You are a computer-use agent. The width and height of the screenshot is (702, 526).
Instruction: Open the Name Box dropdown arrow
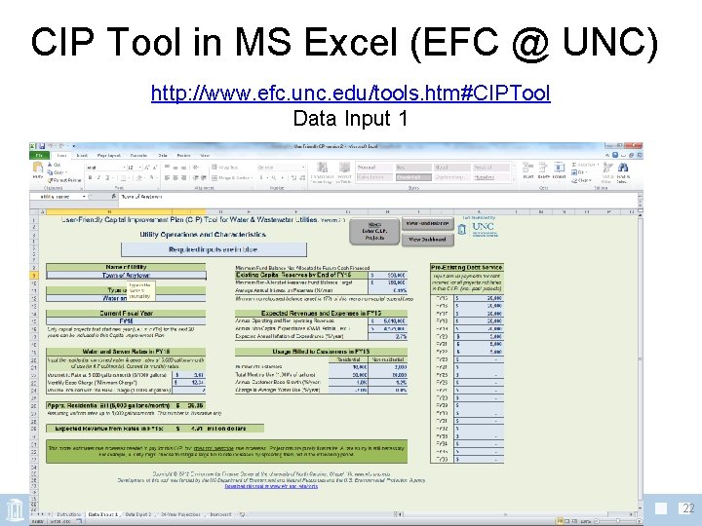tap(84, 197)
